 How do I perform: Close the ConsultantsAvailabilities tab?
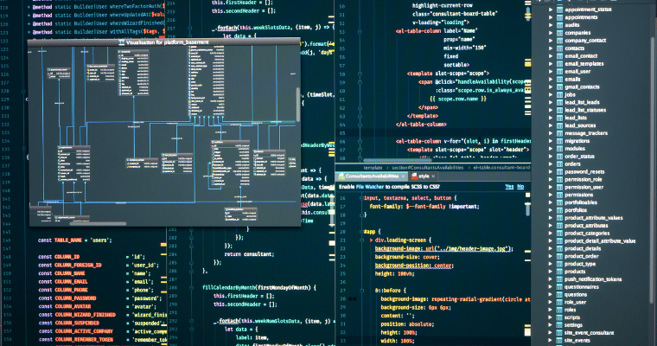pyautogui.click(x=403, y=176)
